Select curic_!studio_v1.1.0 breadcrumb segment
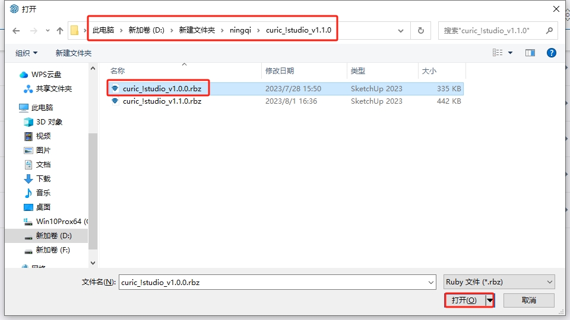The width and height of the screenshot is (570, 320). click(x=299, y=30)
